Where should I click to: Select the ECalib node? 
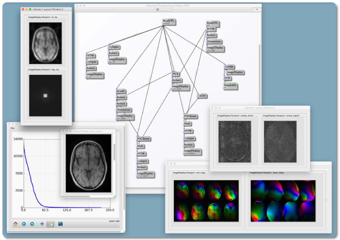tap(121, 91)
